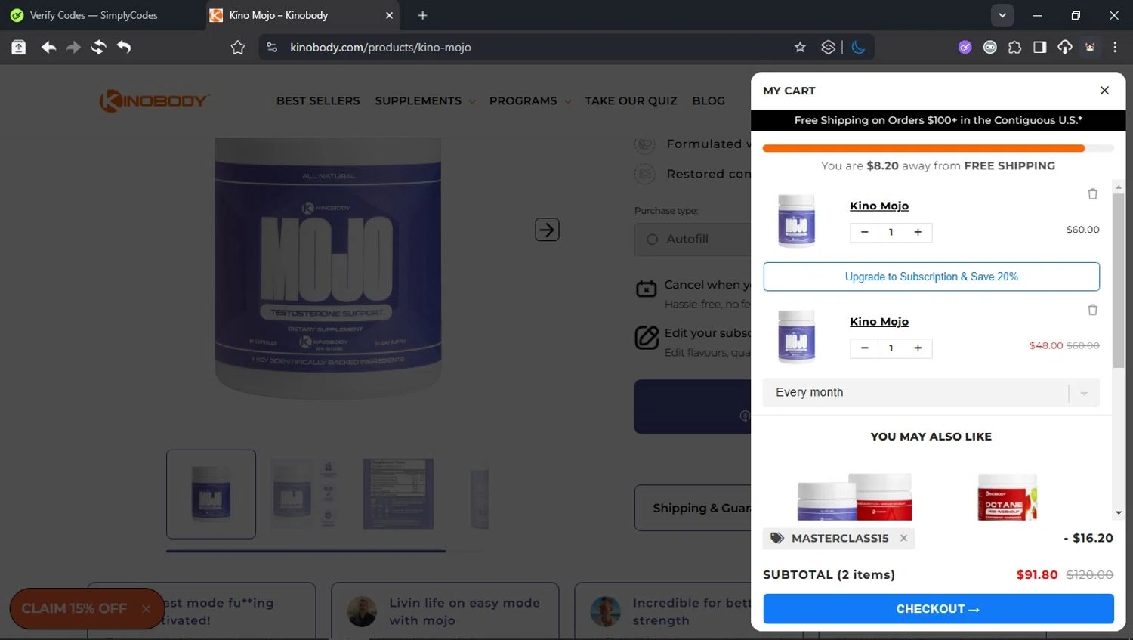Open the BLOG menu item
The width and height of the screenshot is (1133, 640).
coord(709,100)
